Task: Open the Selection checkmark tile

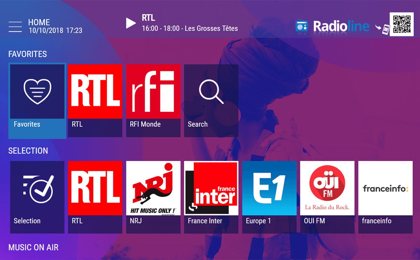Action: pos(37,188)
